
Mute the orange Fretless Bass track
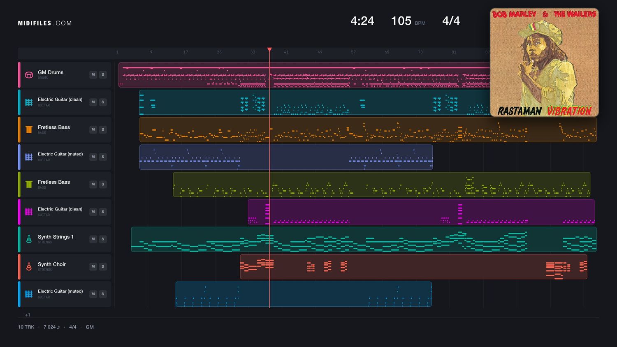pyautogui.click(x=93, y=130)
